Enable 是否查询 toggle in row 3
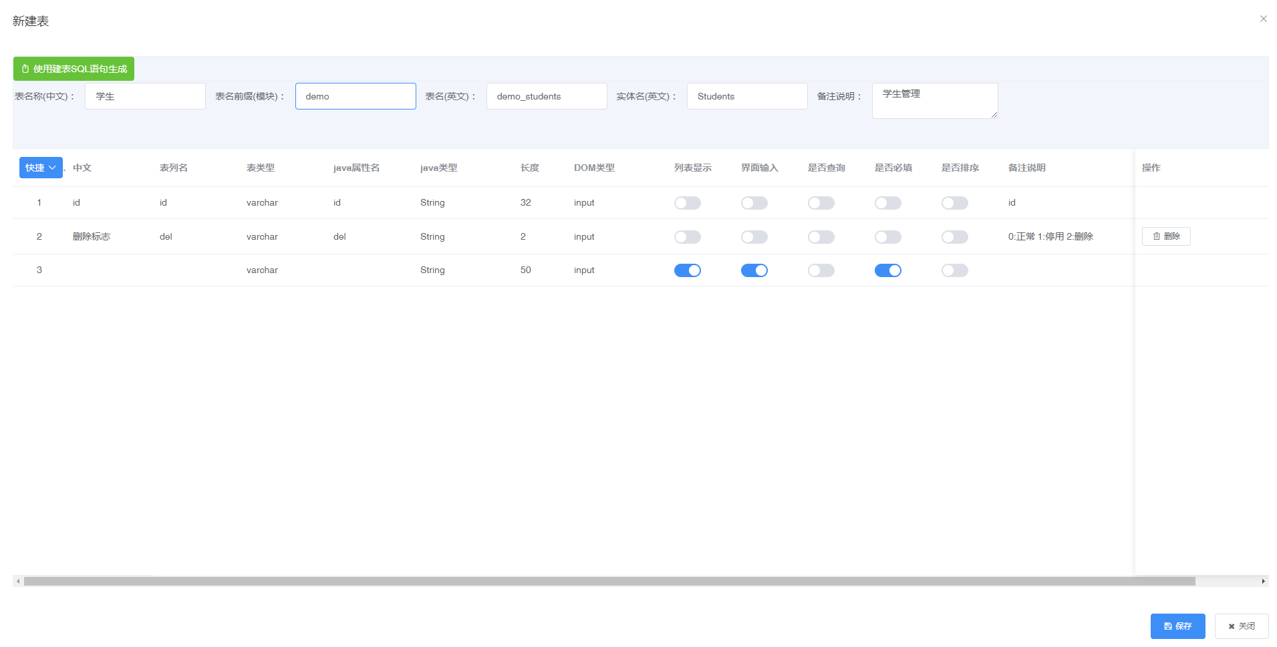This screenshot has height=647, width=1277. 821,270
